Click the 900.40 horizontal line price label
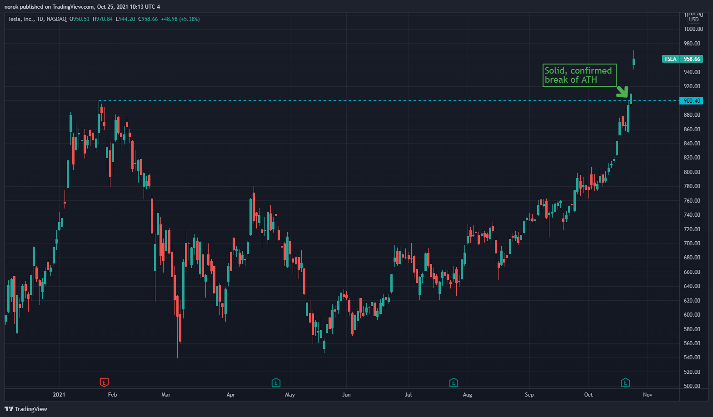 point(692,101)
